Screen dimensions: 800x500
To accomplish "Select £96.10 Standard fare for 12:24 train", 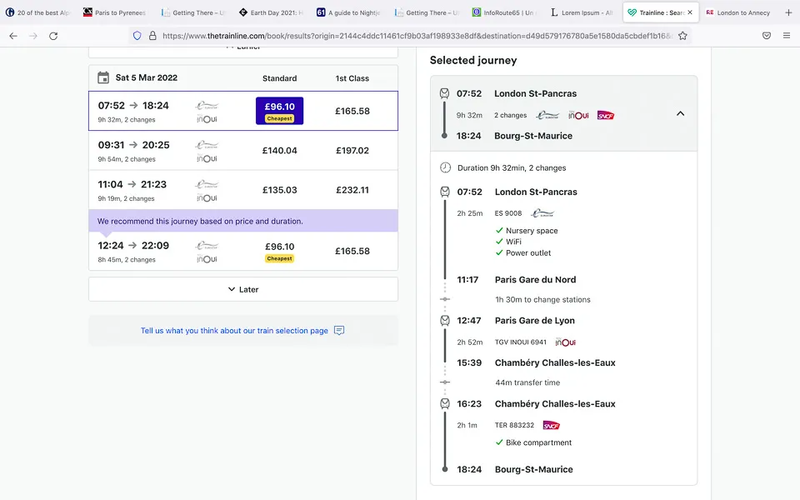I will pos(280,251).
